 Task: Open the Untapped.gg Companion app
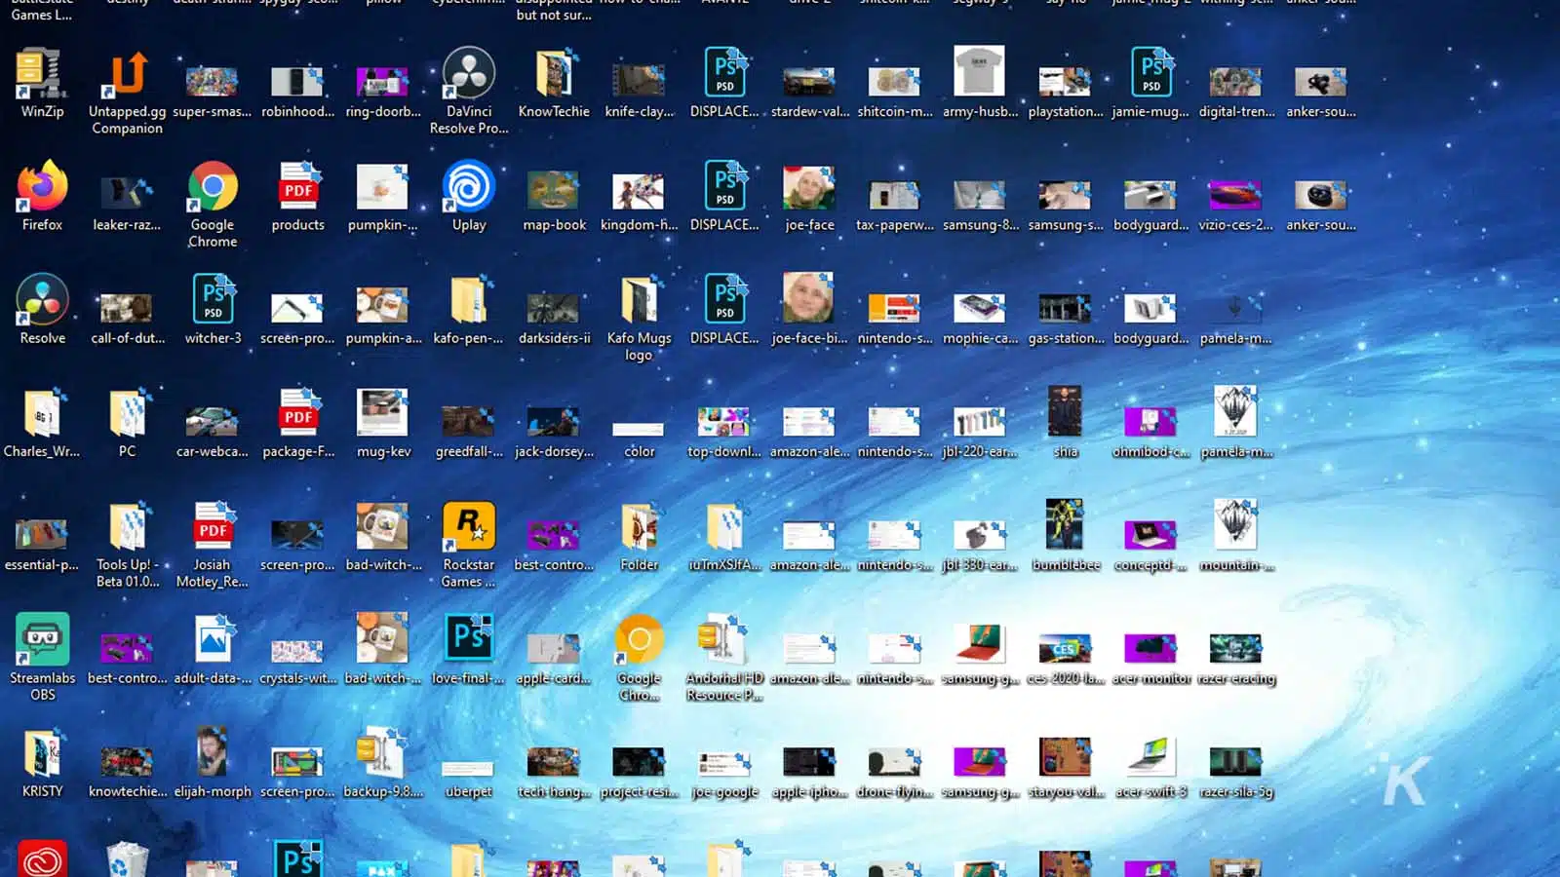(x=126, y=73)
